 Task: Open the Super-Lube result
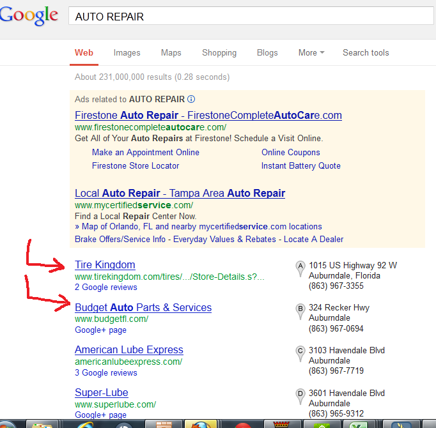point(102,392)
